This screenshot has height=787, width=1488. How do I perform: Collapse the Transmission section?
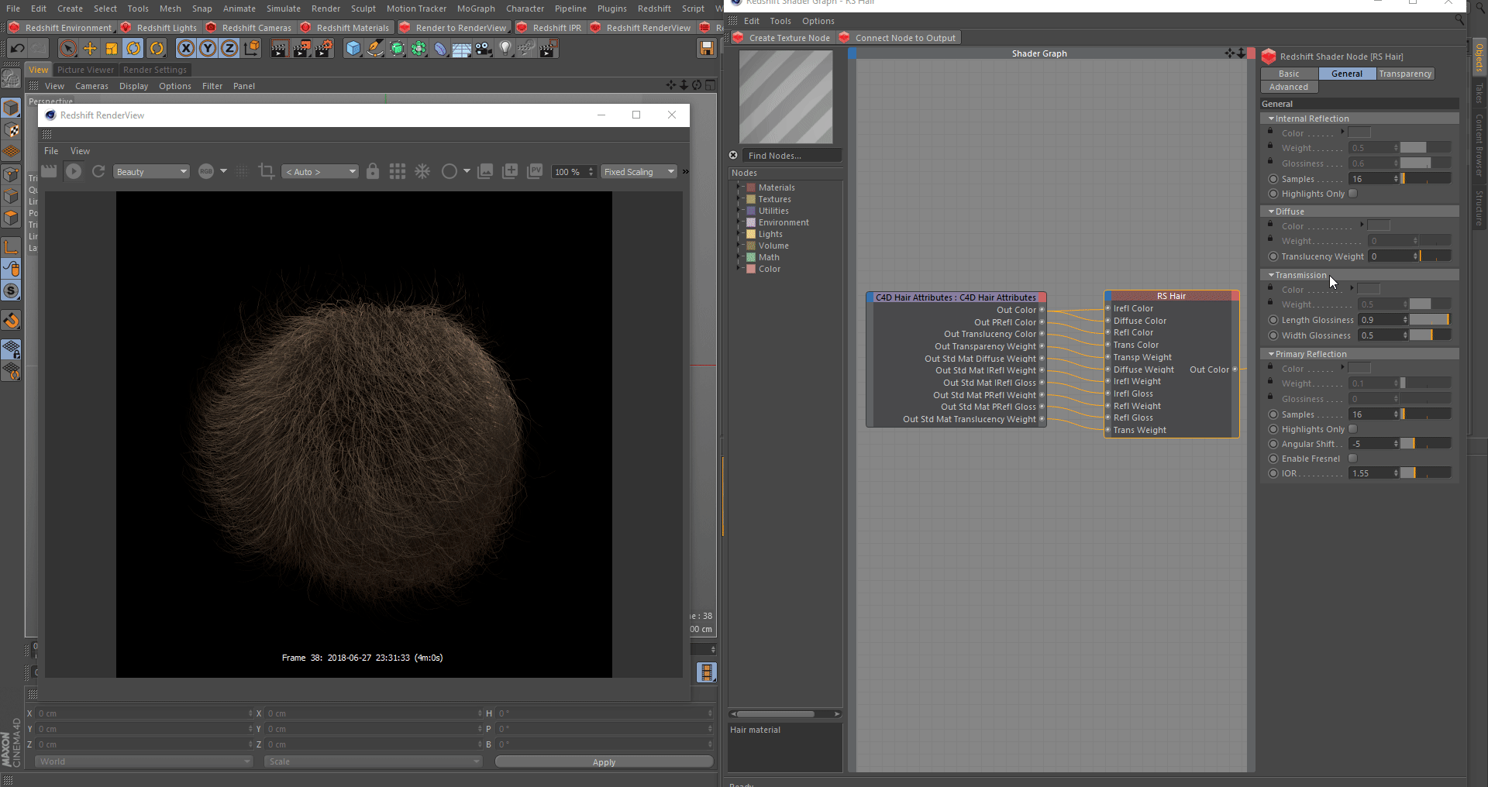(1271, 275)
